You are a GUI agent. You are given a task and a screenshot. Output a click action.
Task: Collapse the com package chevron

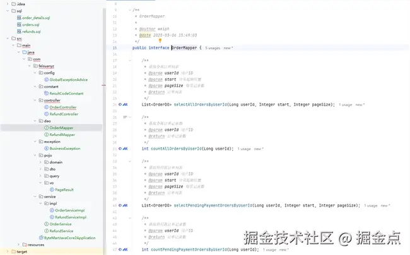tap(24, 59)
